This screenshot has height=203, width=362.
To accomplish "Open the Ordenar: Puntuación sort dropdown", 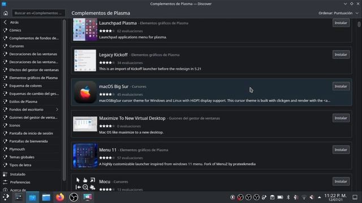I will pos(338,13).
